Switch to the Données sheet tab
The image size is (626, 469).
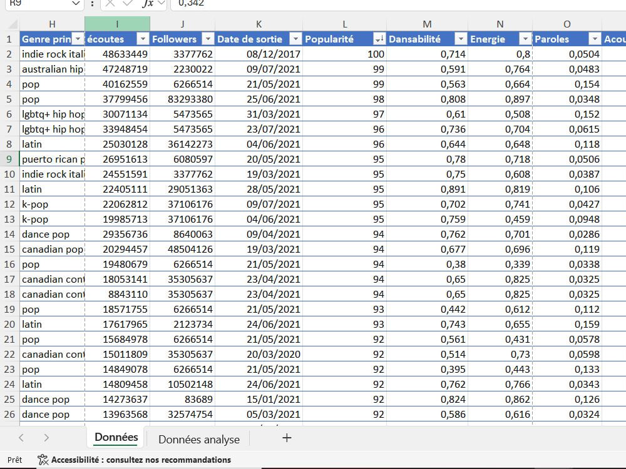116,438
